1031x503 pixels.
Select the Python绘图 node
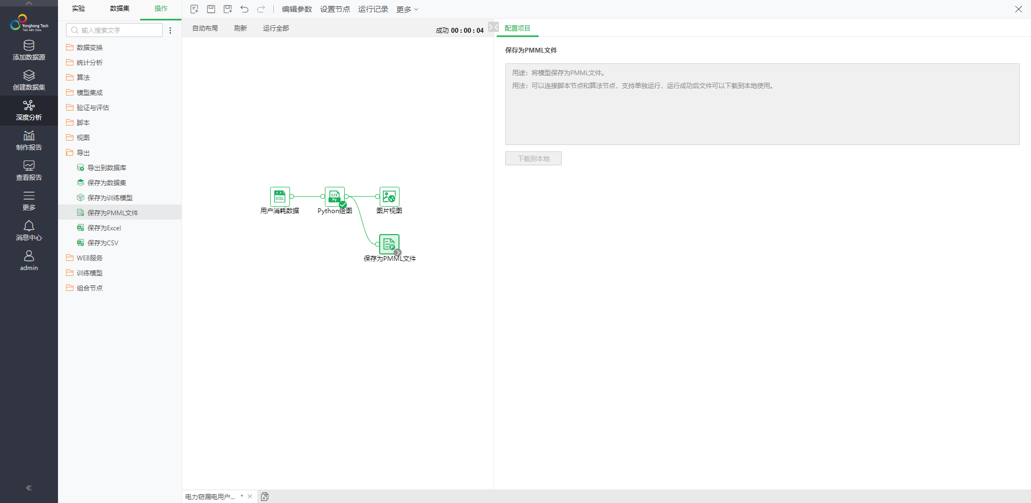(335, 196)
